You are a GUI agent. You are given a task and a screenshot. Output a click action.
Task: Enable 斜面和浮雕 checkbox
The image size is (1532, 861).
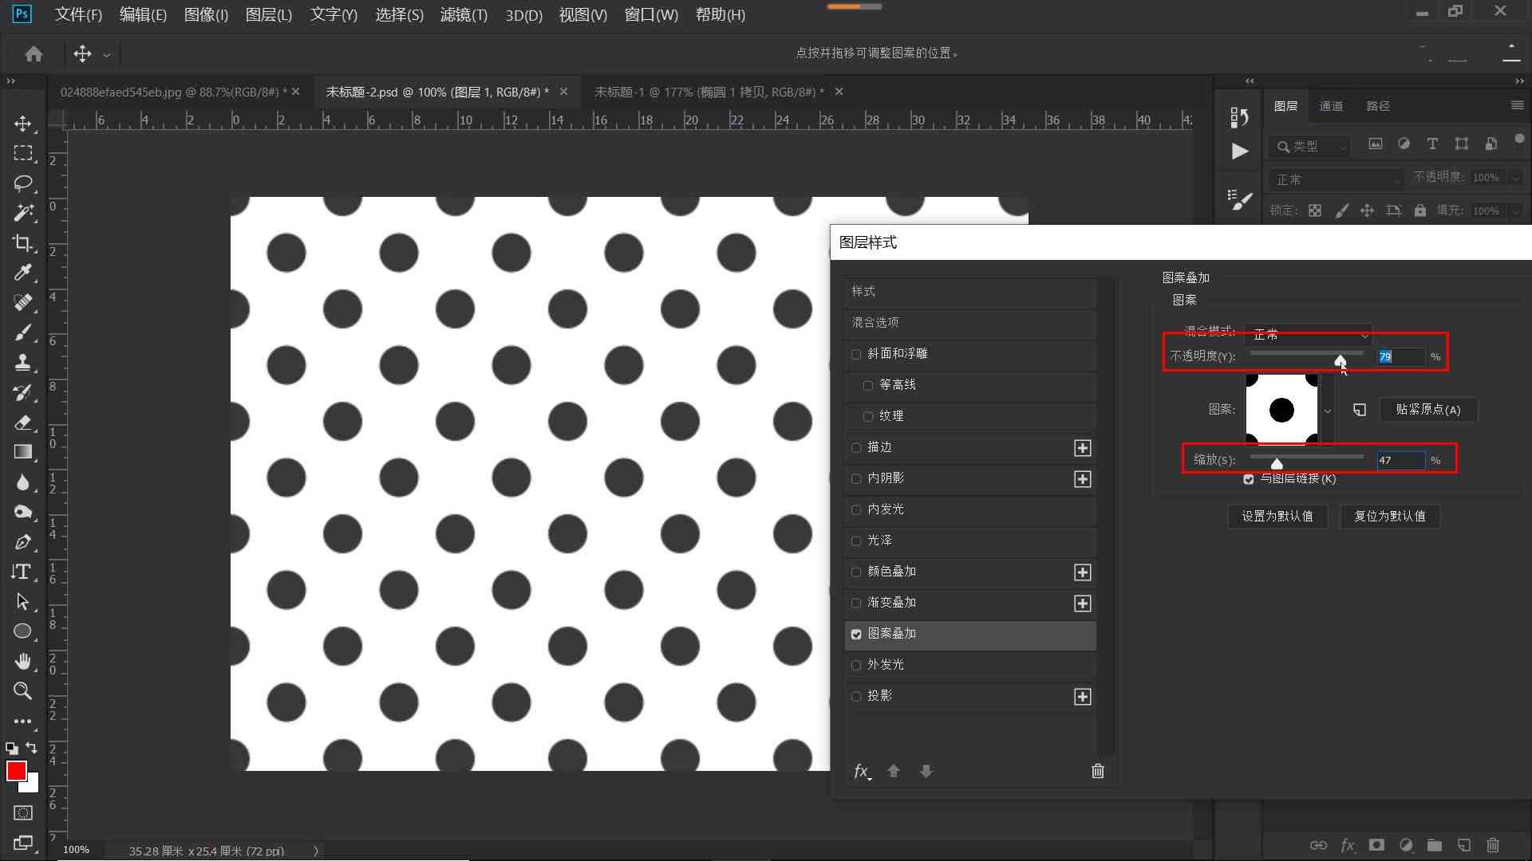point(856,354)
